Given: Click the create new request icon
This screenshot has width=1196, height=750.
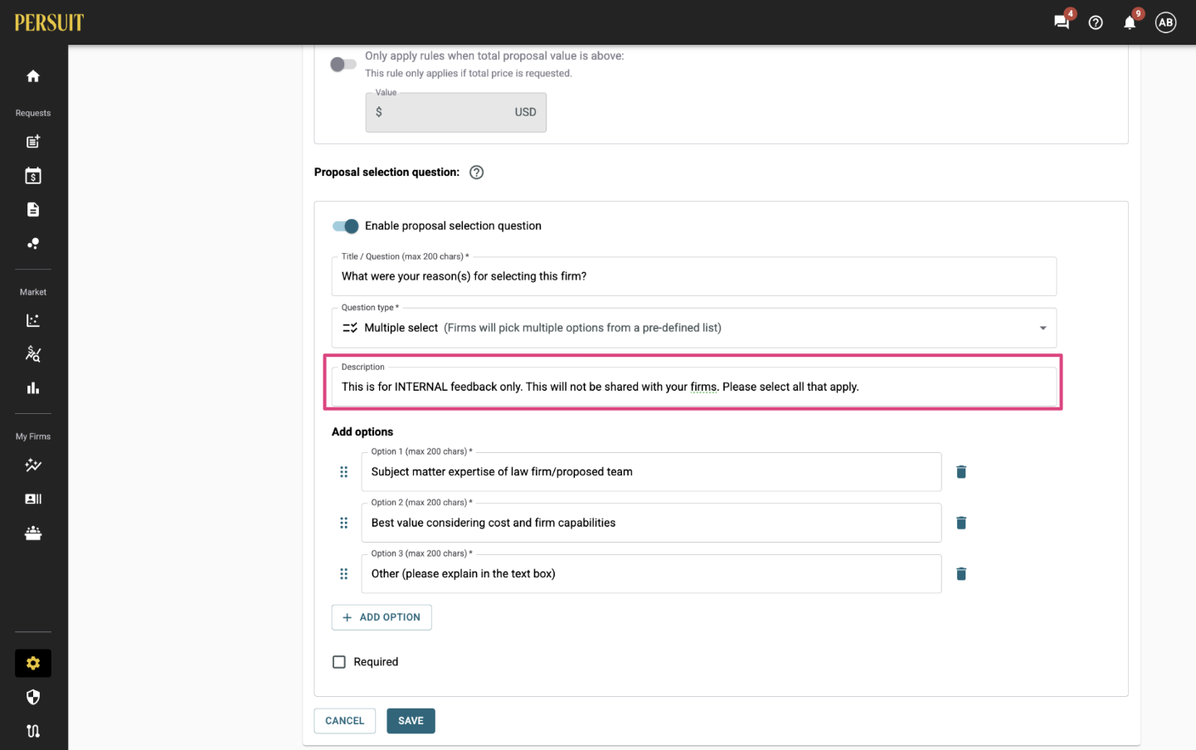Looking at the screenshot, I should (x=33, y=142).
